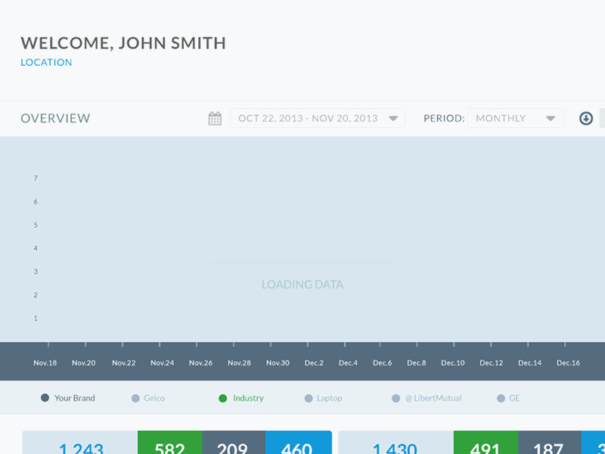Select the Dec.4 timeline marker
The image size is (605, 454).
[x=348, y=363]
